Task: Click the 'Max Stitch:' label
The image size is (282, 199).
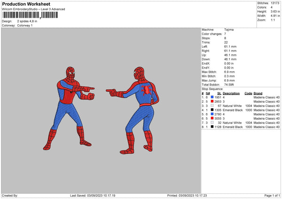Action: click(209, 72)
